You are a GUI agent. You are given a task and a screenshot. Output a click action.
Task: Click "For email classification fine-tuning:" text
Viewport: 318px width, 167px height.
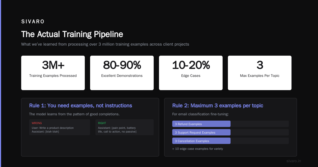[x=200, y=114]
